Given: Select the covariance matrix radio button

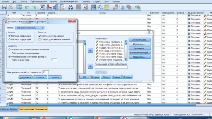Looking at the screenshot, I should pyautogui.click(x=10, y=39).
